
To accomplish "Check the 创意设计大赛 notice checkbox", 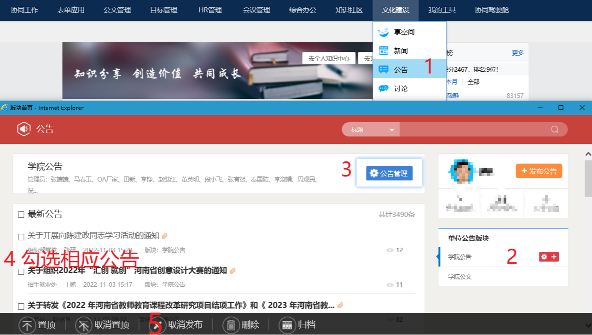I will [x=21, y=272].
